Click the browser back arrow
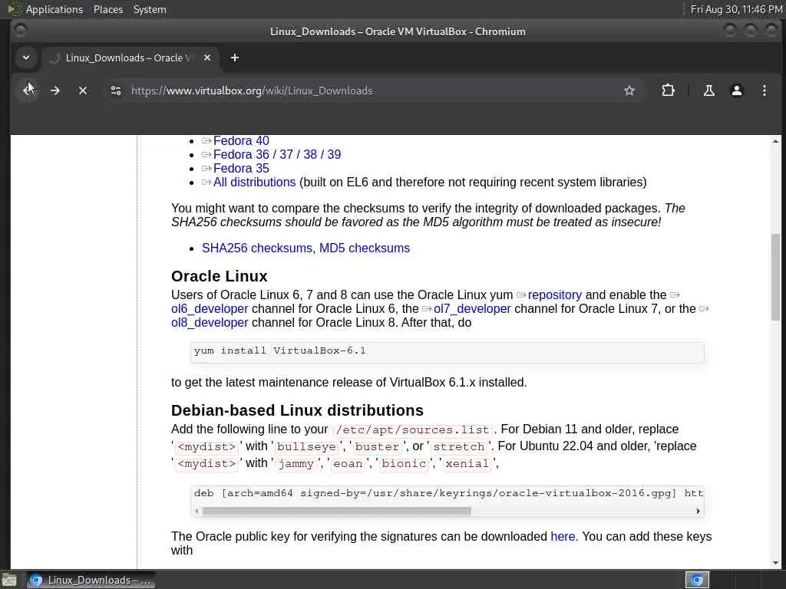Screen dimensions: 786x589 click(x=28, y=90)
